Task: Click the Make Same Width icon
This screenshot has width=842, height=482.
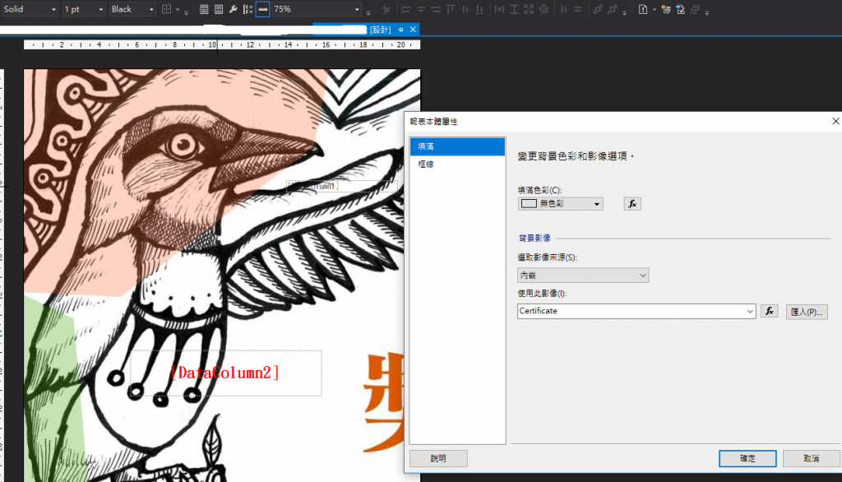Action: tap(499, 9)
